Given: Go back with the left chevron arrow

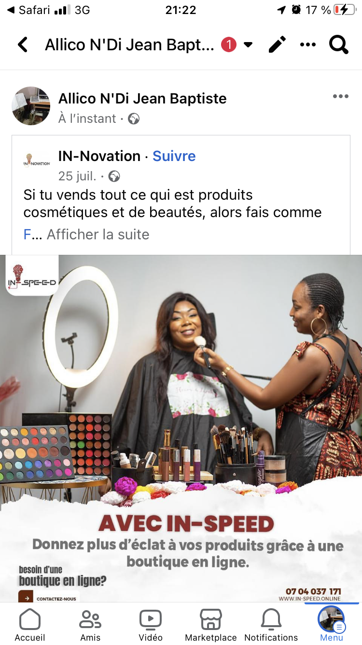Looking at the screenshot, I should pos(22,45).
